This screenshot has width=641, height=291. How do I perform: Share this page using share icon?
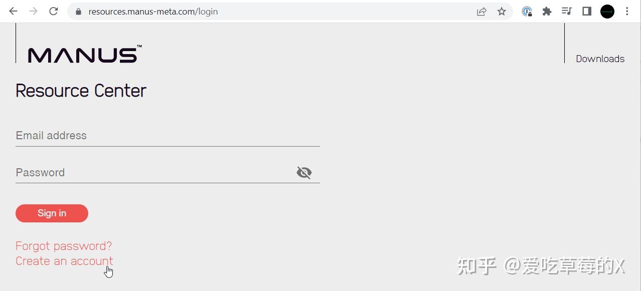[x=482, y=11]
